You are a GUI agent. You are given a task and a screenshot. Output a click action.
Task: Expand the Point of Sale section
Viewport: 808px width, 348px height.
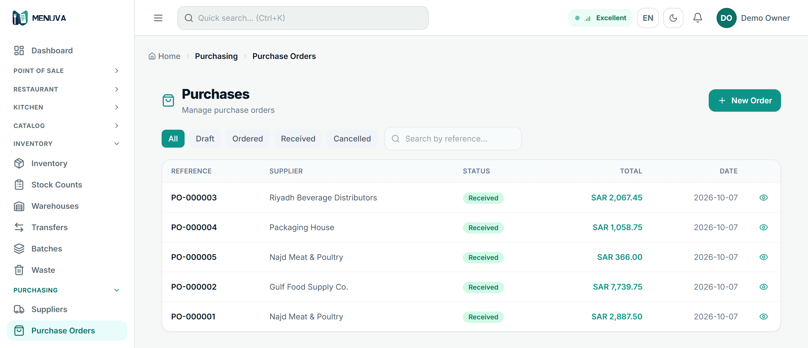[x=66, y=71]
